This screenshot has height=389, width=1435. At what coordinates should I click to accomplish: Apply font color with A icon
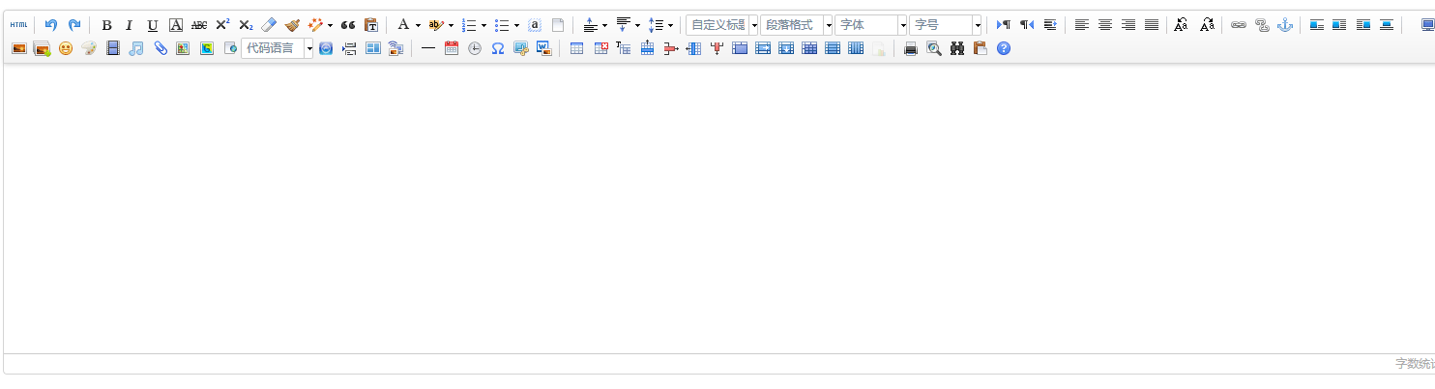[403, 25]
